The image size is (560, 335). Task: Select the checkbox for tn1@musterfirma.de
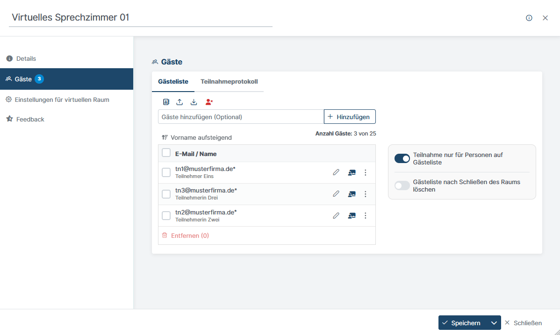pos(166,172)
